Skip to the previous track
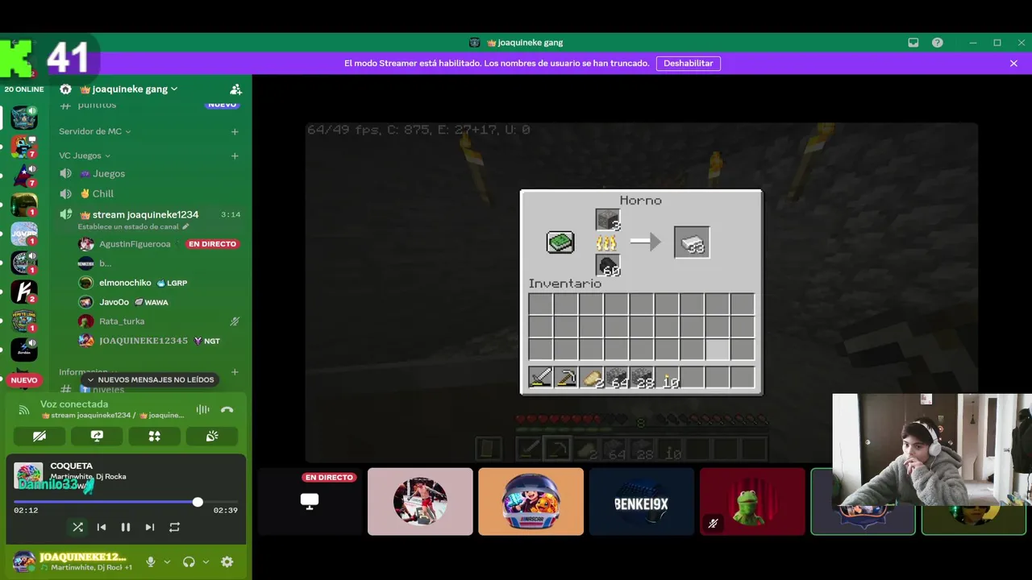 click(x=102, y=527)
